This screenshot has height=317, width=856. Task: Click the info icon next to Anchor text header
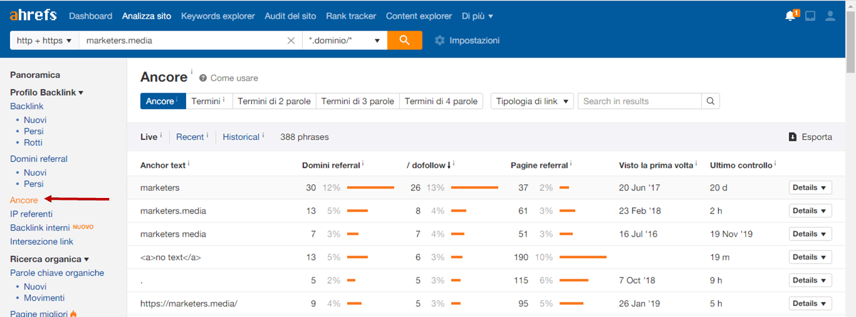[189, 164]
